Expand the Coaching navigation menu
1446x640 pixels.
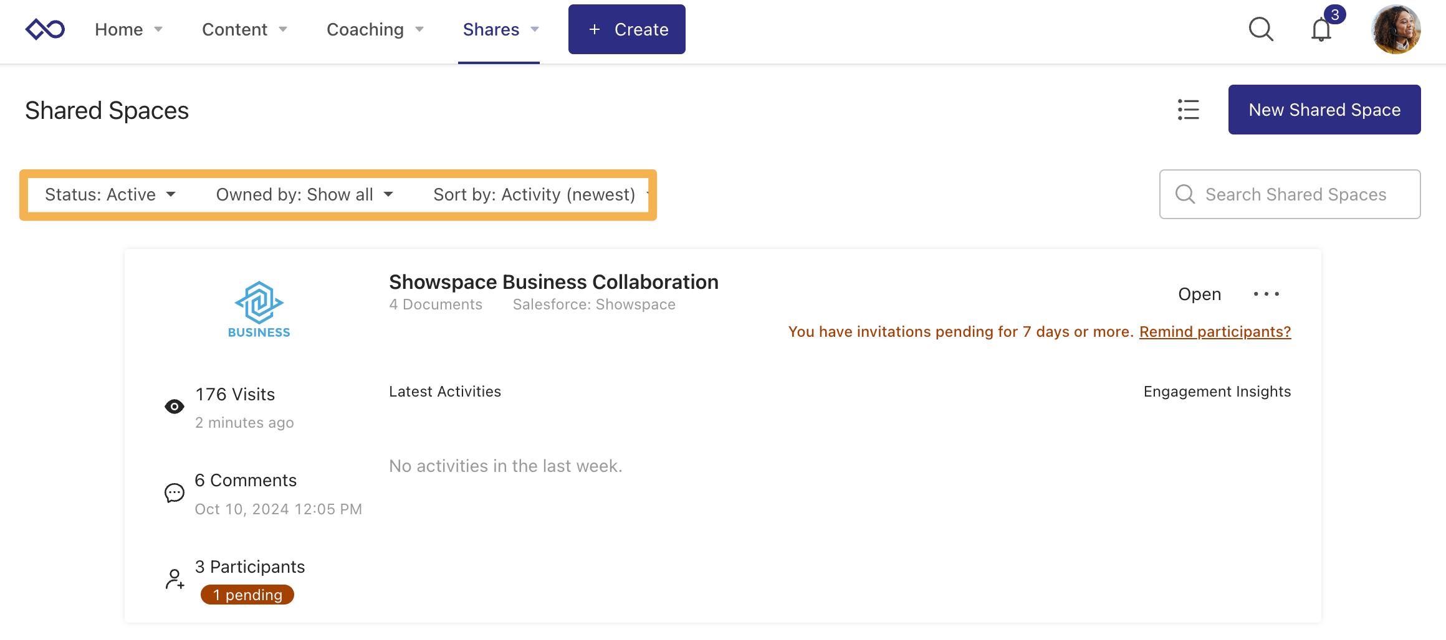(375, 29)
